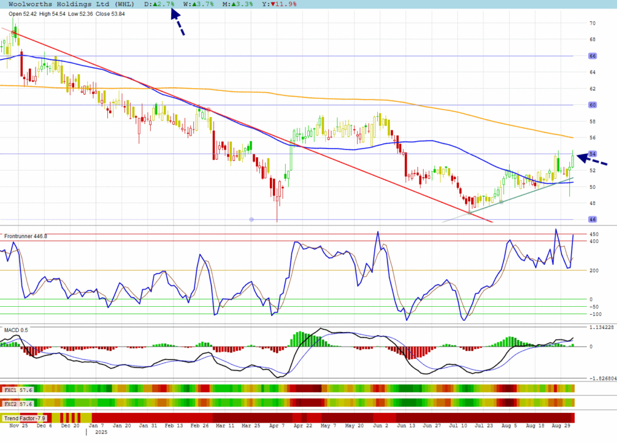The image size is (617, 443).
Task: Click the High 54.54 reading
Action: (x=52, y=14)
